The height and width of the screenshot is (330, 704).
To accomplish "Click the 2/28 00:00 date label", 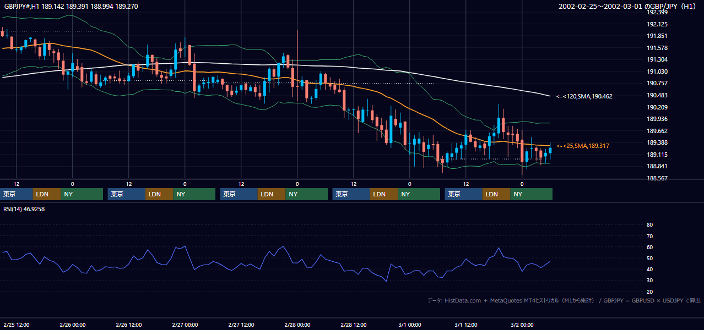I will (x=297, y=325).
